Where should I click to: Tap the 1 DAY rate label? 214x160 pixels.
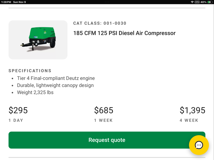coord(16,120)
